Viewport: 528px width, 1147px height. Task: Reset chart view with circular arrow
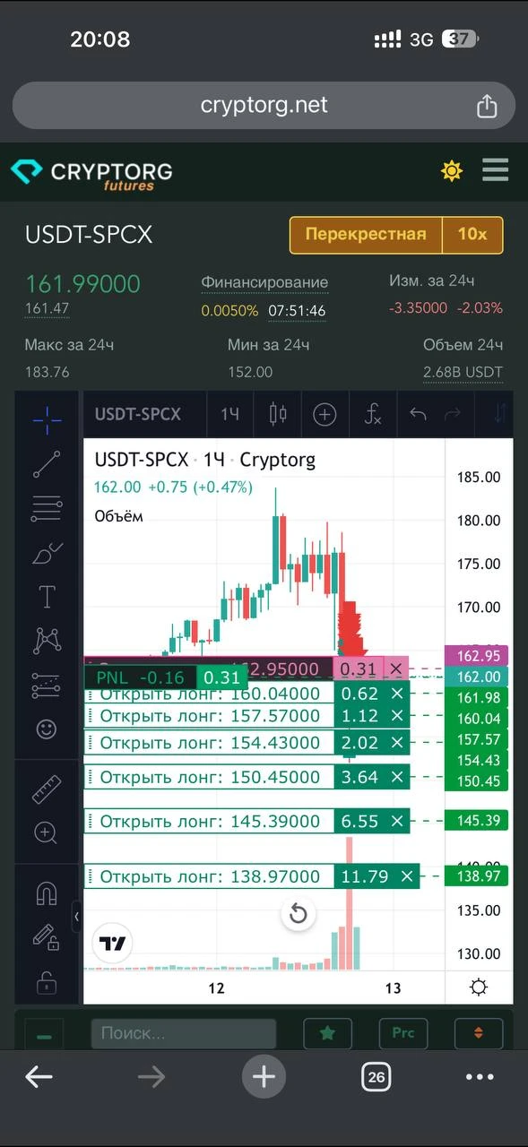[x=299, y=914]
